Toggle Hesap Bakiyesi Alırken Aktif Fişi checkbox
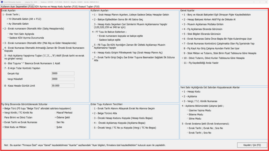 (x=183, y=19)
